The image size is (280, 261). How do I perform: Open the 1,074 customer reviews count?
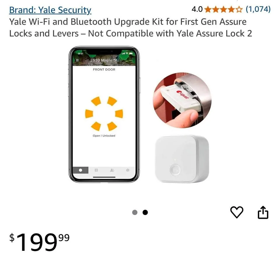[x=258, y=9]
